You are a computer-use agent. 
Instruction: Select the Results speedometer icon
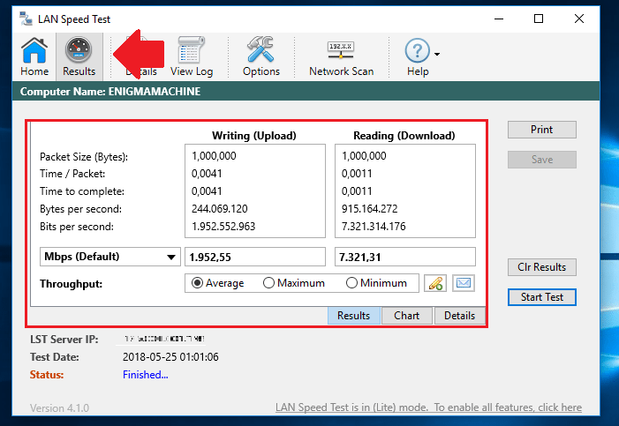pos(79,56)
